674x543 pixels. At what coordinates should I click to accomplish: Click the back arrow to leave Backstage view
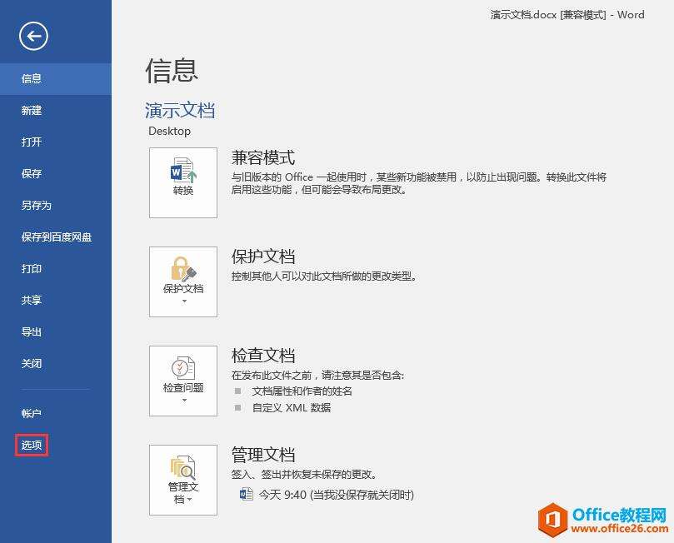34,37
